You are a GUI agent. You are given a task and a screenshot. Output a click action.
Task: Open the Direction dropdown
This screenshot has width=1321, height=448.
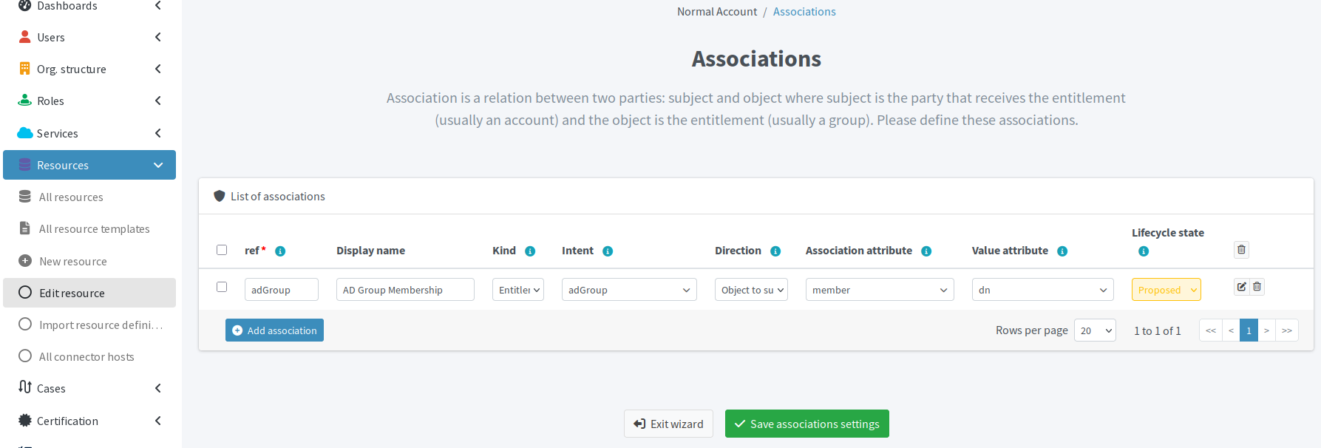751,290
